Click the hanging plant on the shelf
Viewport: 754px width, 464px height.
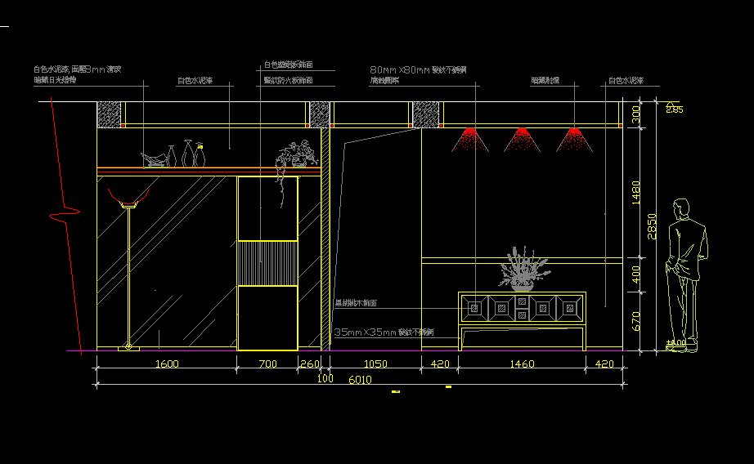296,157
